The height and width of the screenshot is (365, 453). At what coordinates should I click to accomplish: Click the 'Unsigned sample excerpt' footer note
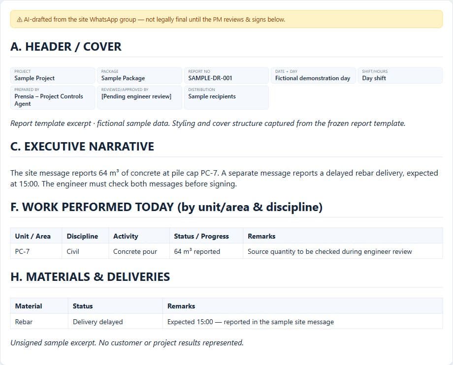click(x=127, y=343)
